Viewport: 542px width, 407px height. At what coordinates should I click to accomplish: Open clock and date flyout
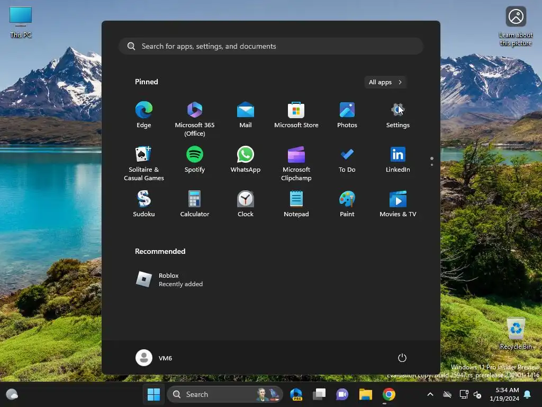504,394
